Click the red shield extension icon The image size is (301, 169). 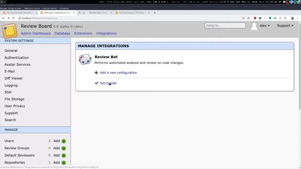[x=255, y=18]
